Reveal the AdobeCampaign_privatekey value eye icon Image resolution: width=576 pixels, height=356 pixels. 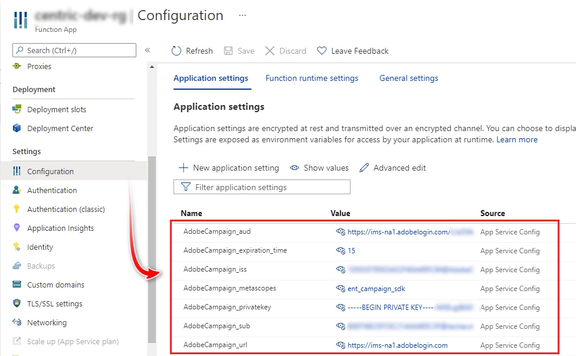click(x=341, y=307)
